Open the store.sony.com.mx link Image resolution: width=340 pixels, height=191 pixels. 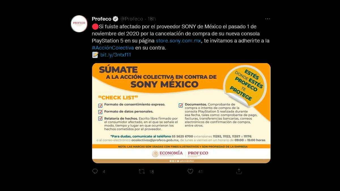click(x=178, y=41)
